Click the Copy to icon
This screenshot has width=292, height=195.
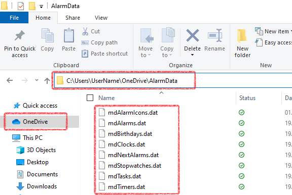168,35
